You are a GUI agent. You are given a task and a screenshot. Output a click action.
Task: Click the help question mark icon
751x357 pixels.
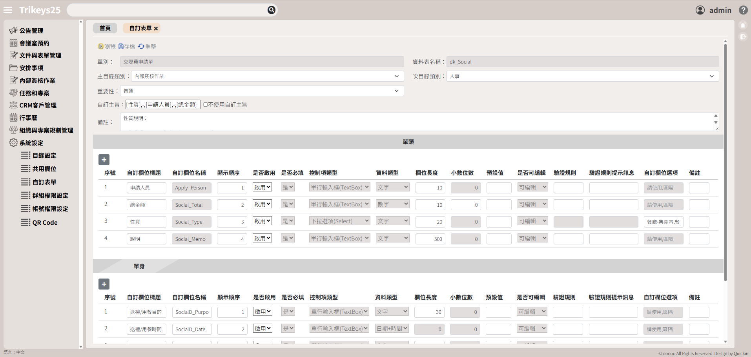point(743,10)
